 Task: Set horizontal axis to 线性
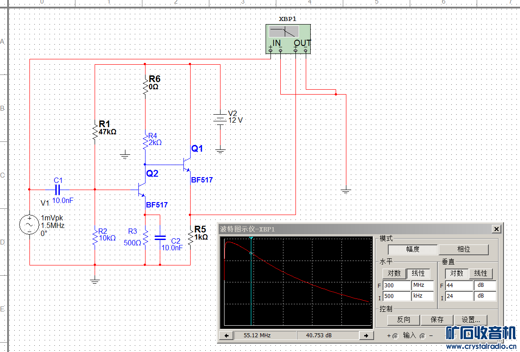coord(418,273)
